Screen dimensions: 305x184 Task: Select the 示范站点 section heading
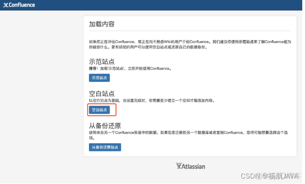coord(102,61)
